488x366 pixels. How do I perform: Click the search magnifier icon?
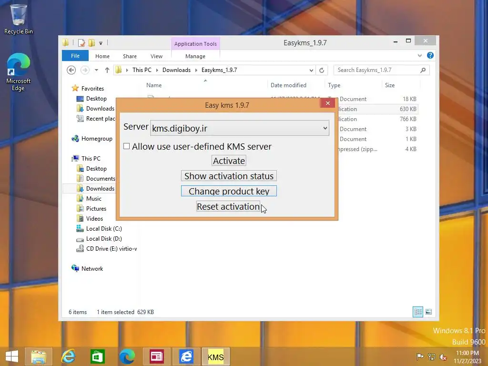click(423, 70)
